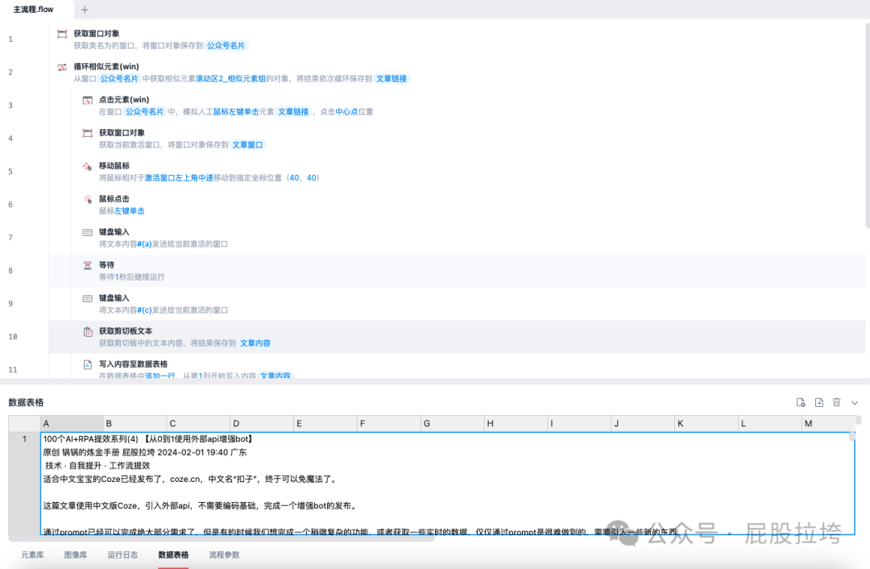Open the 流程参数 tab

click(224, 554)
